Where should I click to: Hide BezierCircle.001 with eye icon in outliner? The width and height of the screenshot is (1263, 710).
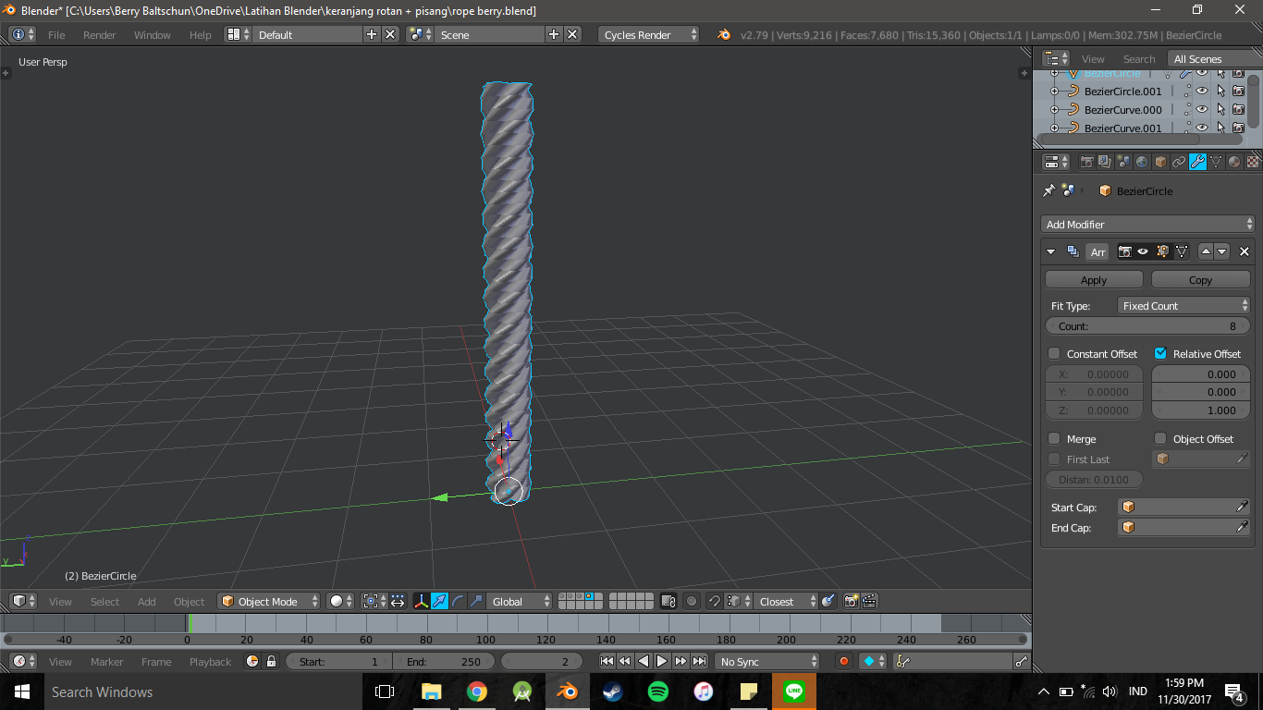(1202, 92)
